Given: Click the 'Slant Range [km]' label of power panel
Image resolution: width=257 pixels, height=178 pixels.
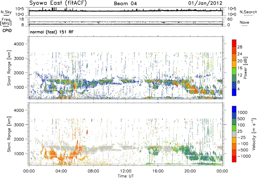Looking at the screenshot, I should pos(9,68).
